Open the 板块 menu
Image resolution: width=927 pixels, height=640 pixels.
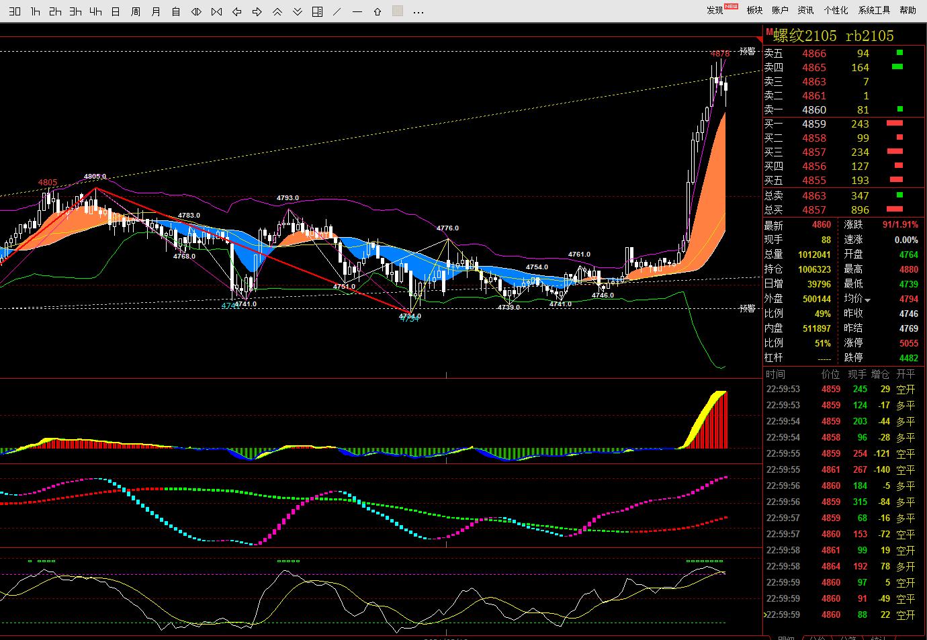click(x=754, y=10)
